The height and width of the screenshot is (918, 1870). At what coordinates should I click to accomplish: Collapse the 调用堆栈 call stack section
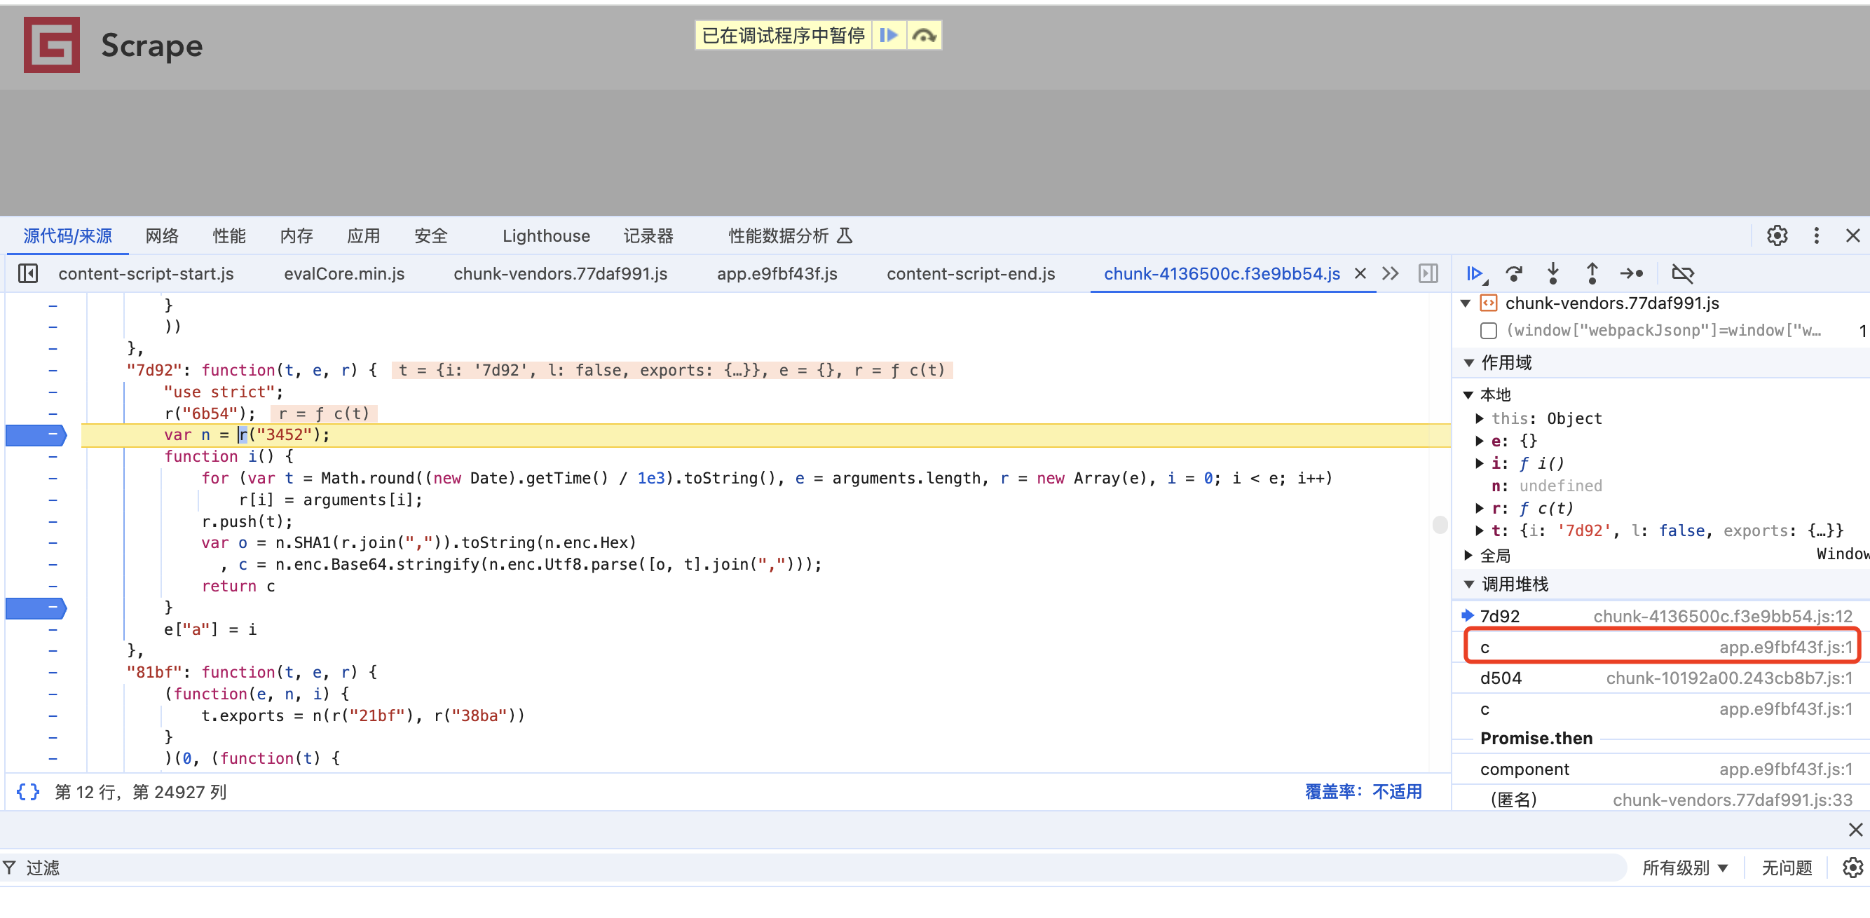click(x=1468, y=585)
